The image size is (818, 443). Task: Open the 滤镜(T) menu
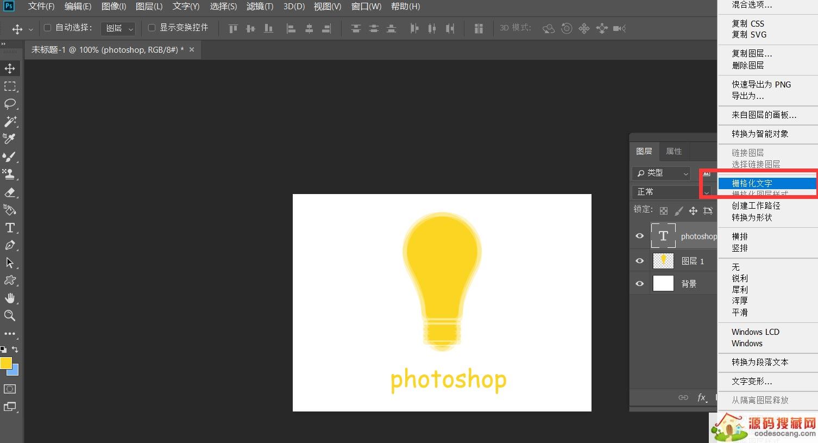tap(260, 7)
